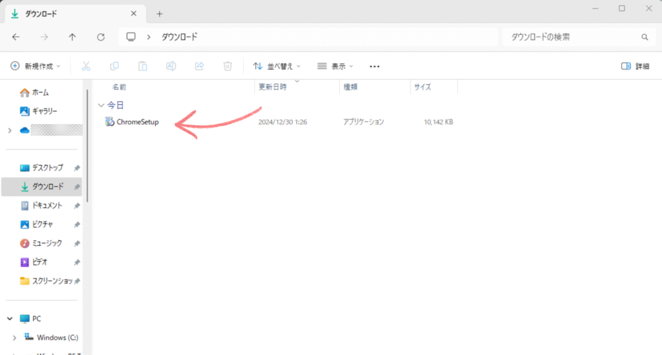Sort by the 種類 column header

[x=350, y=87]
